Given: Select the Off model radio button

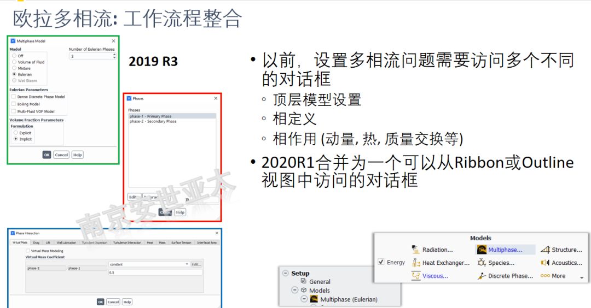Looking at the screenshot, I should point(14,55).
